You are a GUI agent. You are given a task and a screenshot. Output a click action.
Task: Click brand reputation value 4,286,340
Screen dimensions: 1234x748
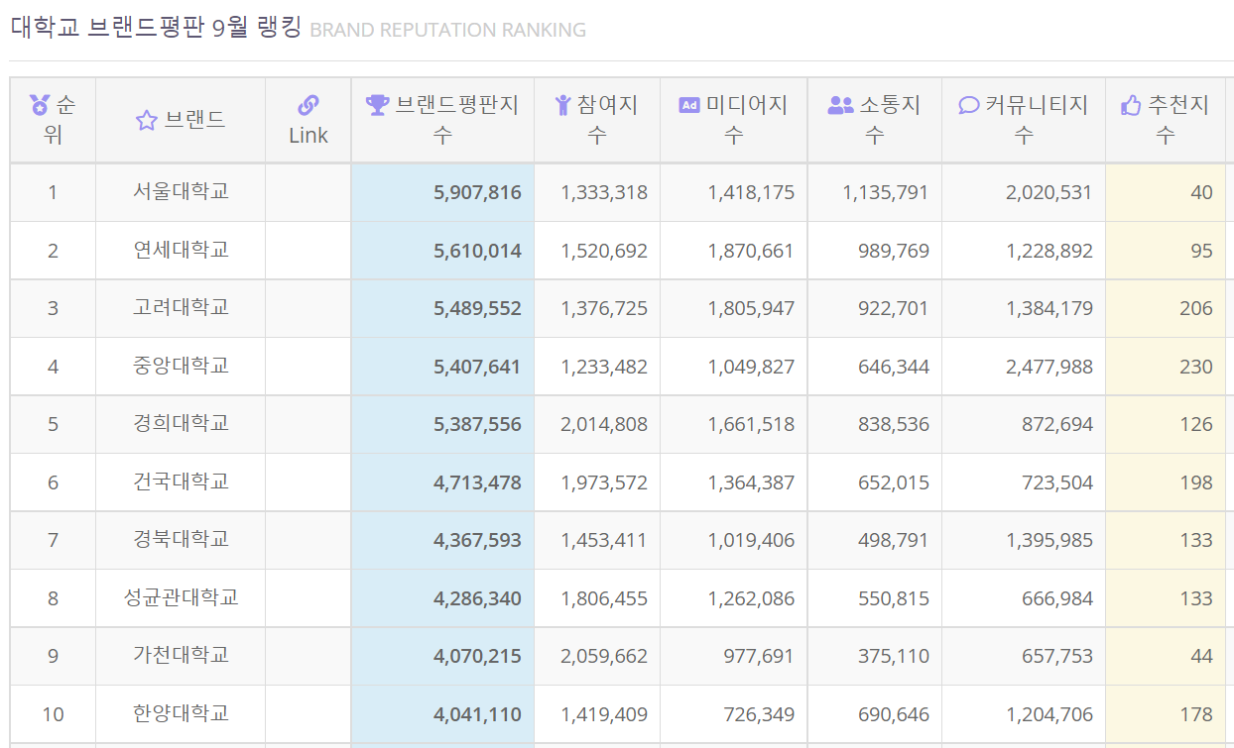coord(477,598)
